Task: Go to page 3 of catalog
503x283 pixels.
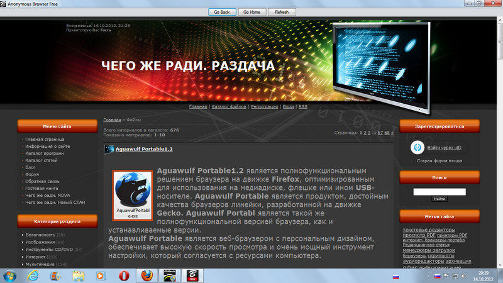Action: click(x=369, y=133)
